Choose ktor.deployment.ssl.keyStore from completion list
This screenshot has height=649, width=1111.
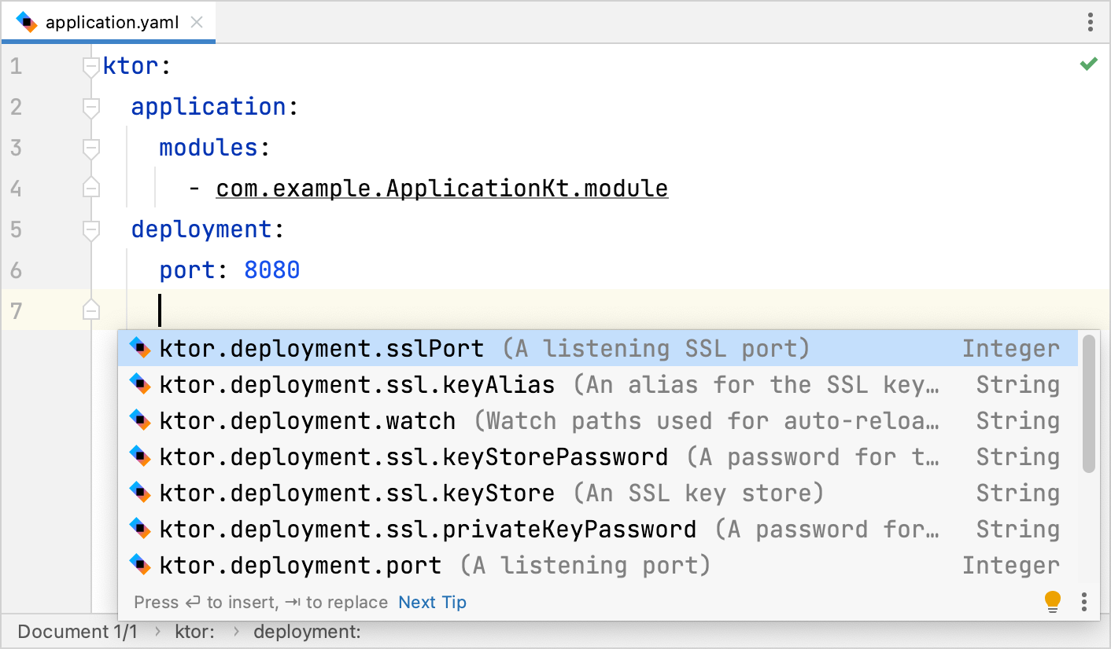click(356, 493)
